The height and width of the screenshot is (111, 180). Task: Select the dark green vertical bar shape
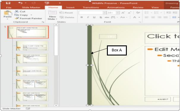tap(89, 65)
